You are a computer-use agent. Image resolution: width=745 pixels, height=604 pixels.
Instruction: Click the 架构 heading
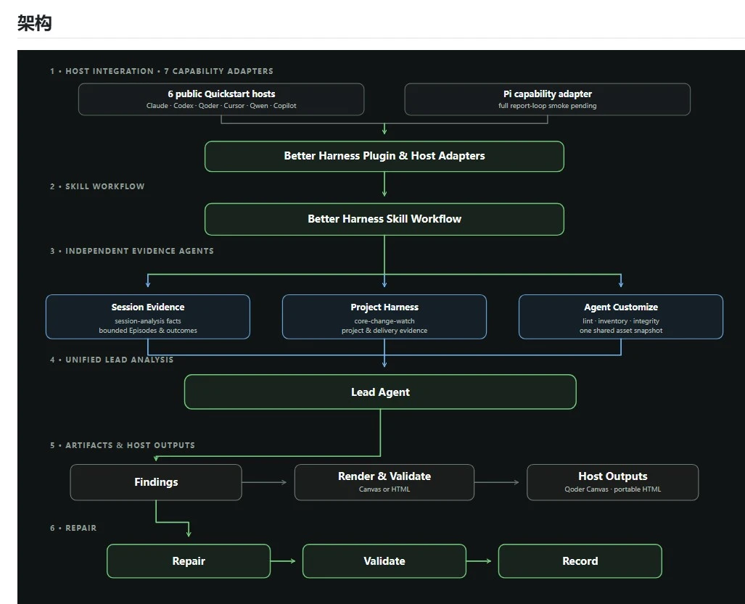(x=35, y=22)
